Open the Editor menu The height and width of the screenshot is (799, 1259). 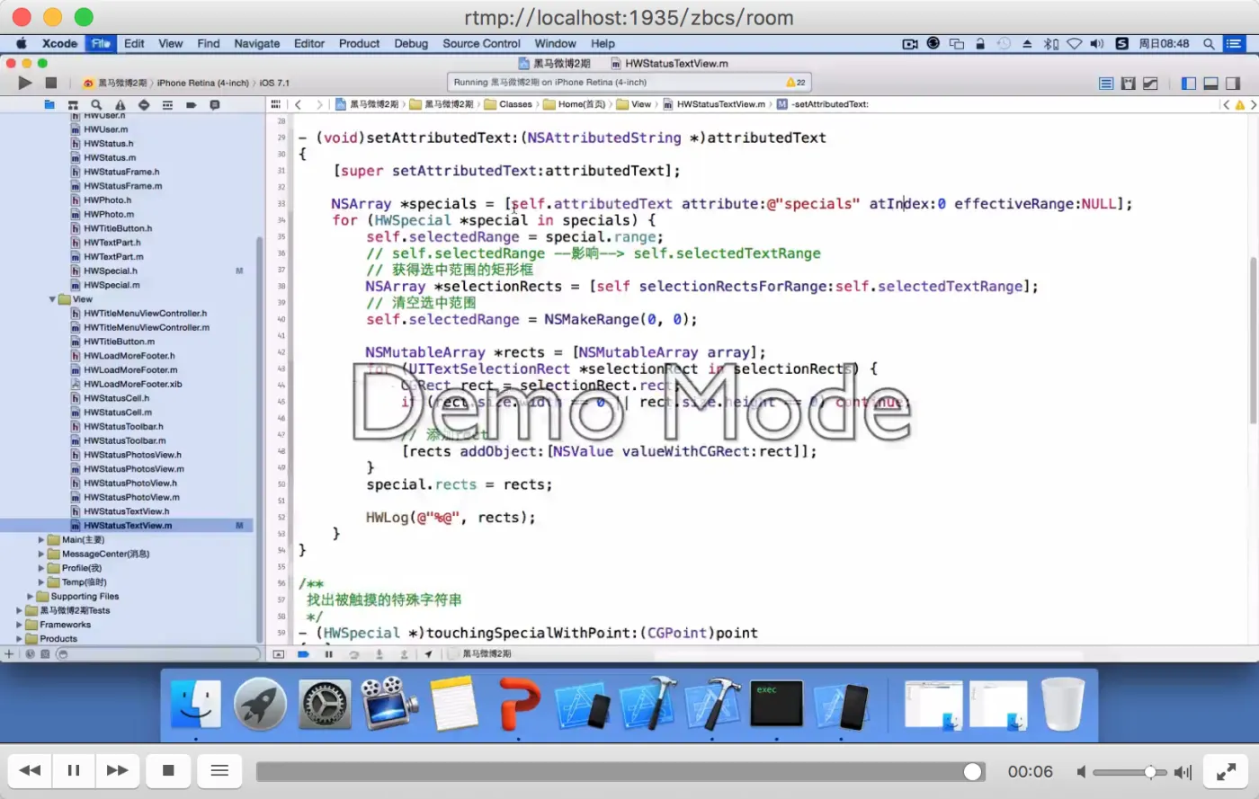(x=308, y=43)
